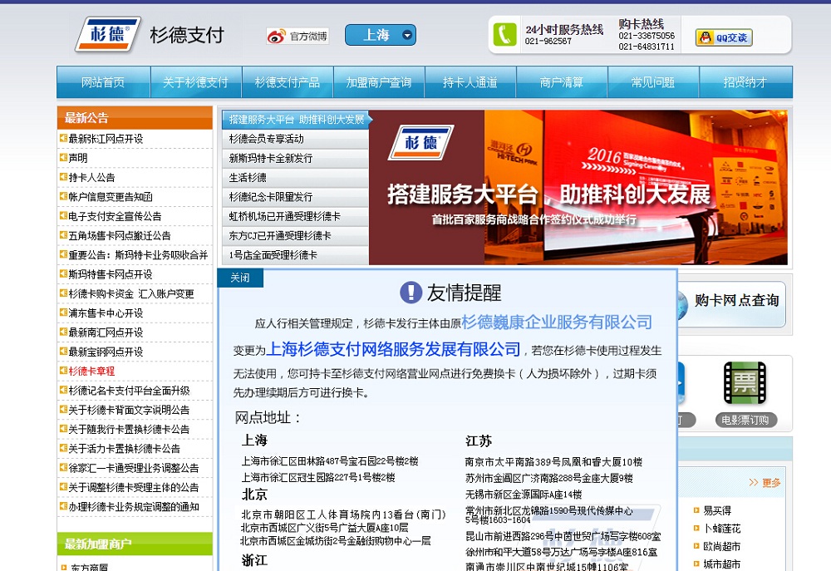Screen dimensions: 831x571
Task: Click the 最新公告 section header
Action: click(135, 118)
